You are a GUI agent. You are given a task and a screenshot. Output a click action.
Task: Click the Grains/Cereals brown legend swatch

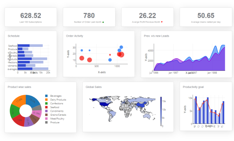tap(46, 115)
